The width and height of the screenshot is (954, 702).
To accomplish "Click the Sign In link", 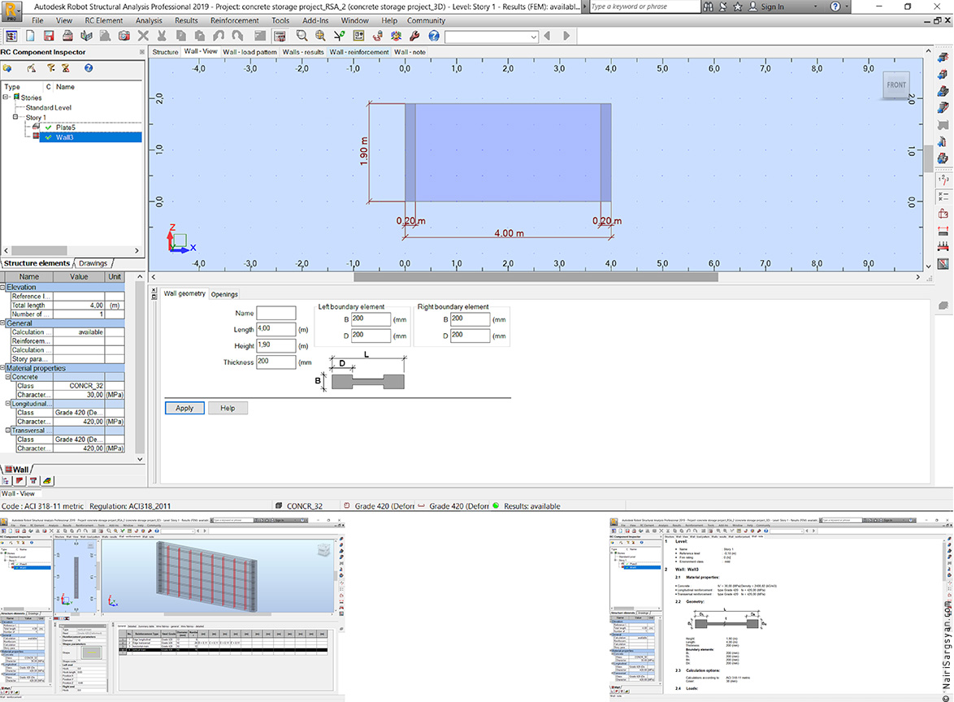I will pyautogui.click(x=772, y=6).
